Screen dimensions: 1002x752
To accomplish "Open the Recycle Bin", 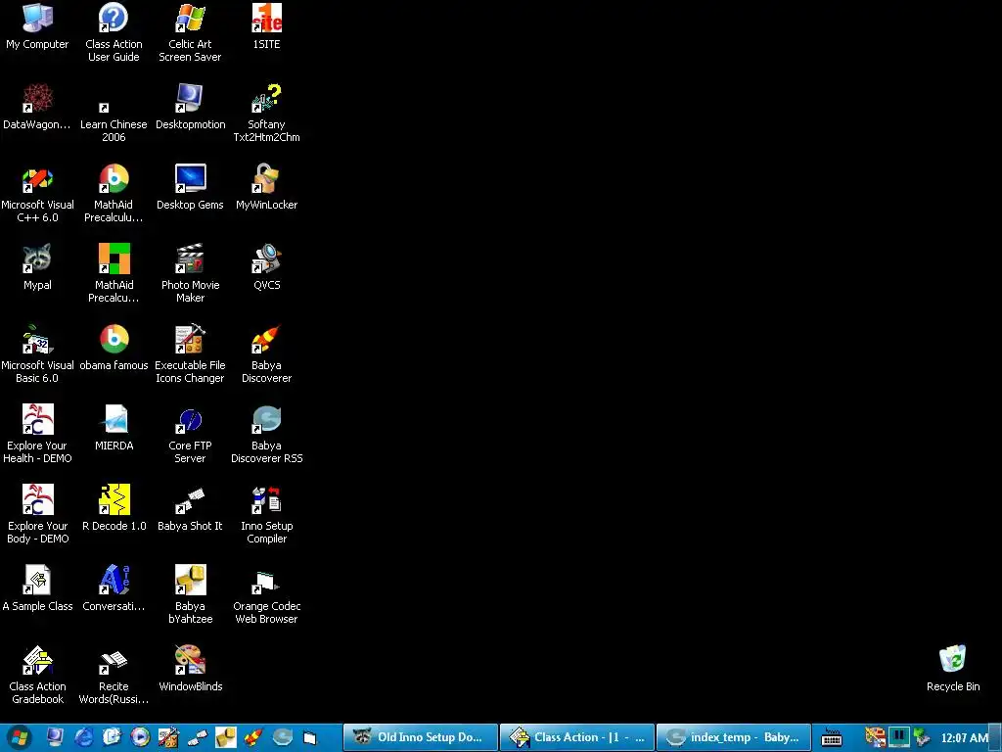I will coord(953,668).
